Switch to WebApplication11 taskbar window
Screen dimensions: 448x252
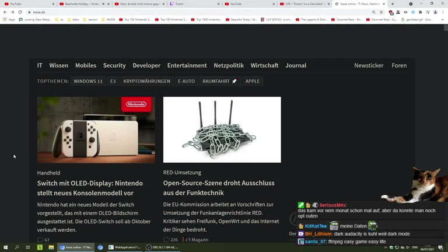point(125,247)
